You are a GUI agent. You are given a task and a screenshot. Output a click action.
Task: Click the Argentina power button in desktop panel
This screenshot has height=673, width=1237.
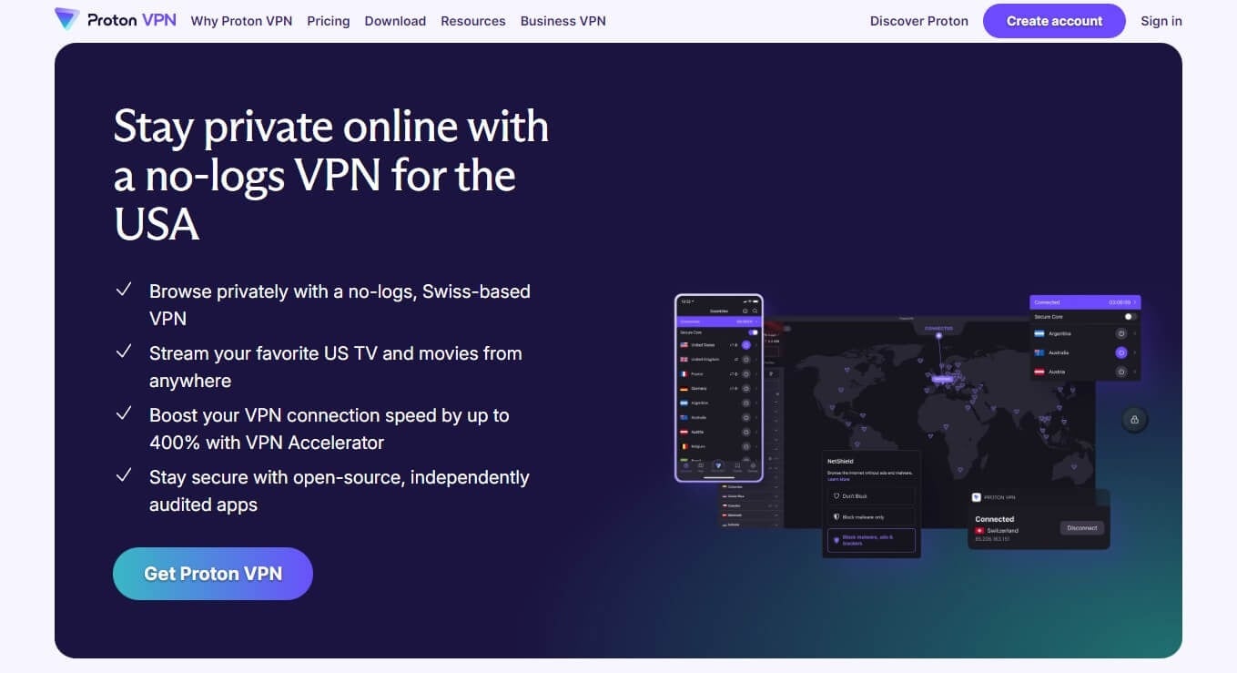(1121, 333)
